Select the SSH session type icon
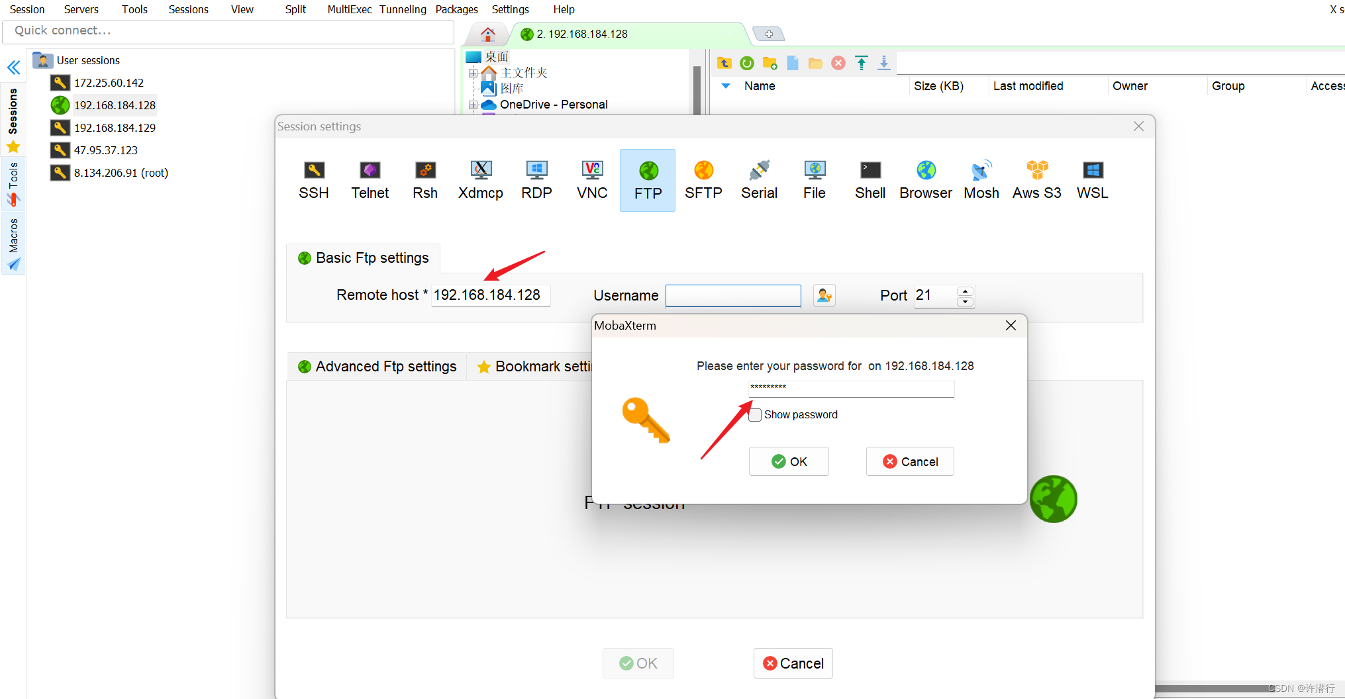This screenshot has height=699, width=1345. coord(314,180)
